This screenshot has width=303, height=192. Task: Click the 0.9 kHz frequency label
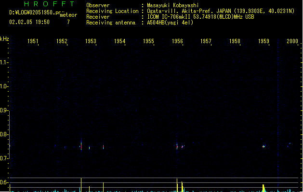3,110
